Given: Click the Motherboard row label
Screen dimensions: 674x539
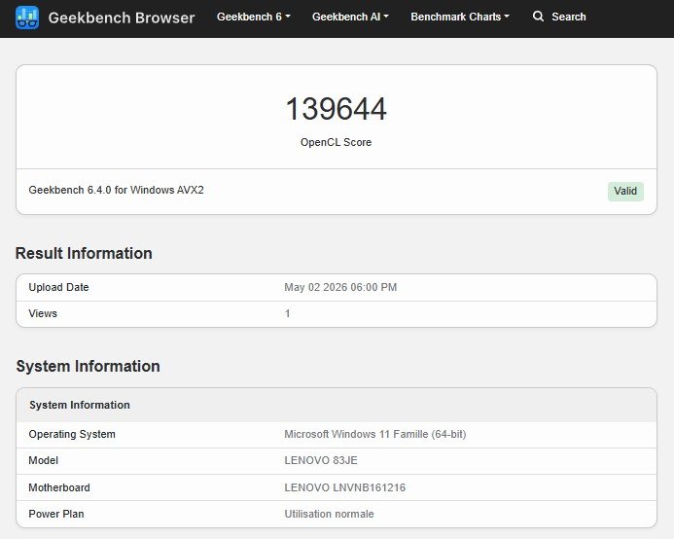Looking at the screenshot, I should pyautogui.click(x=59, y=487).
